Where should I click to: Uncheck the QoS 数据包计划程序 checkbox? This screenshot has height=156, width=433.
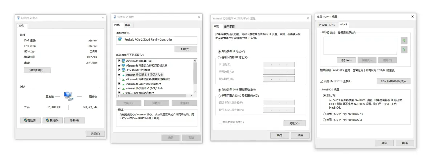pyautogui.click(x=119, y=70)
